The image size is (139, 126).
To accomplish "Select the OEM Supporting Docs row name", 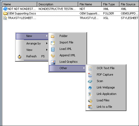I will (x=22, y=13).
